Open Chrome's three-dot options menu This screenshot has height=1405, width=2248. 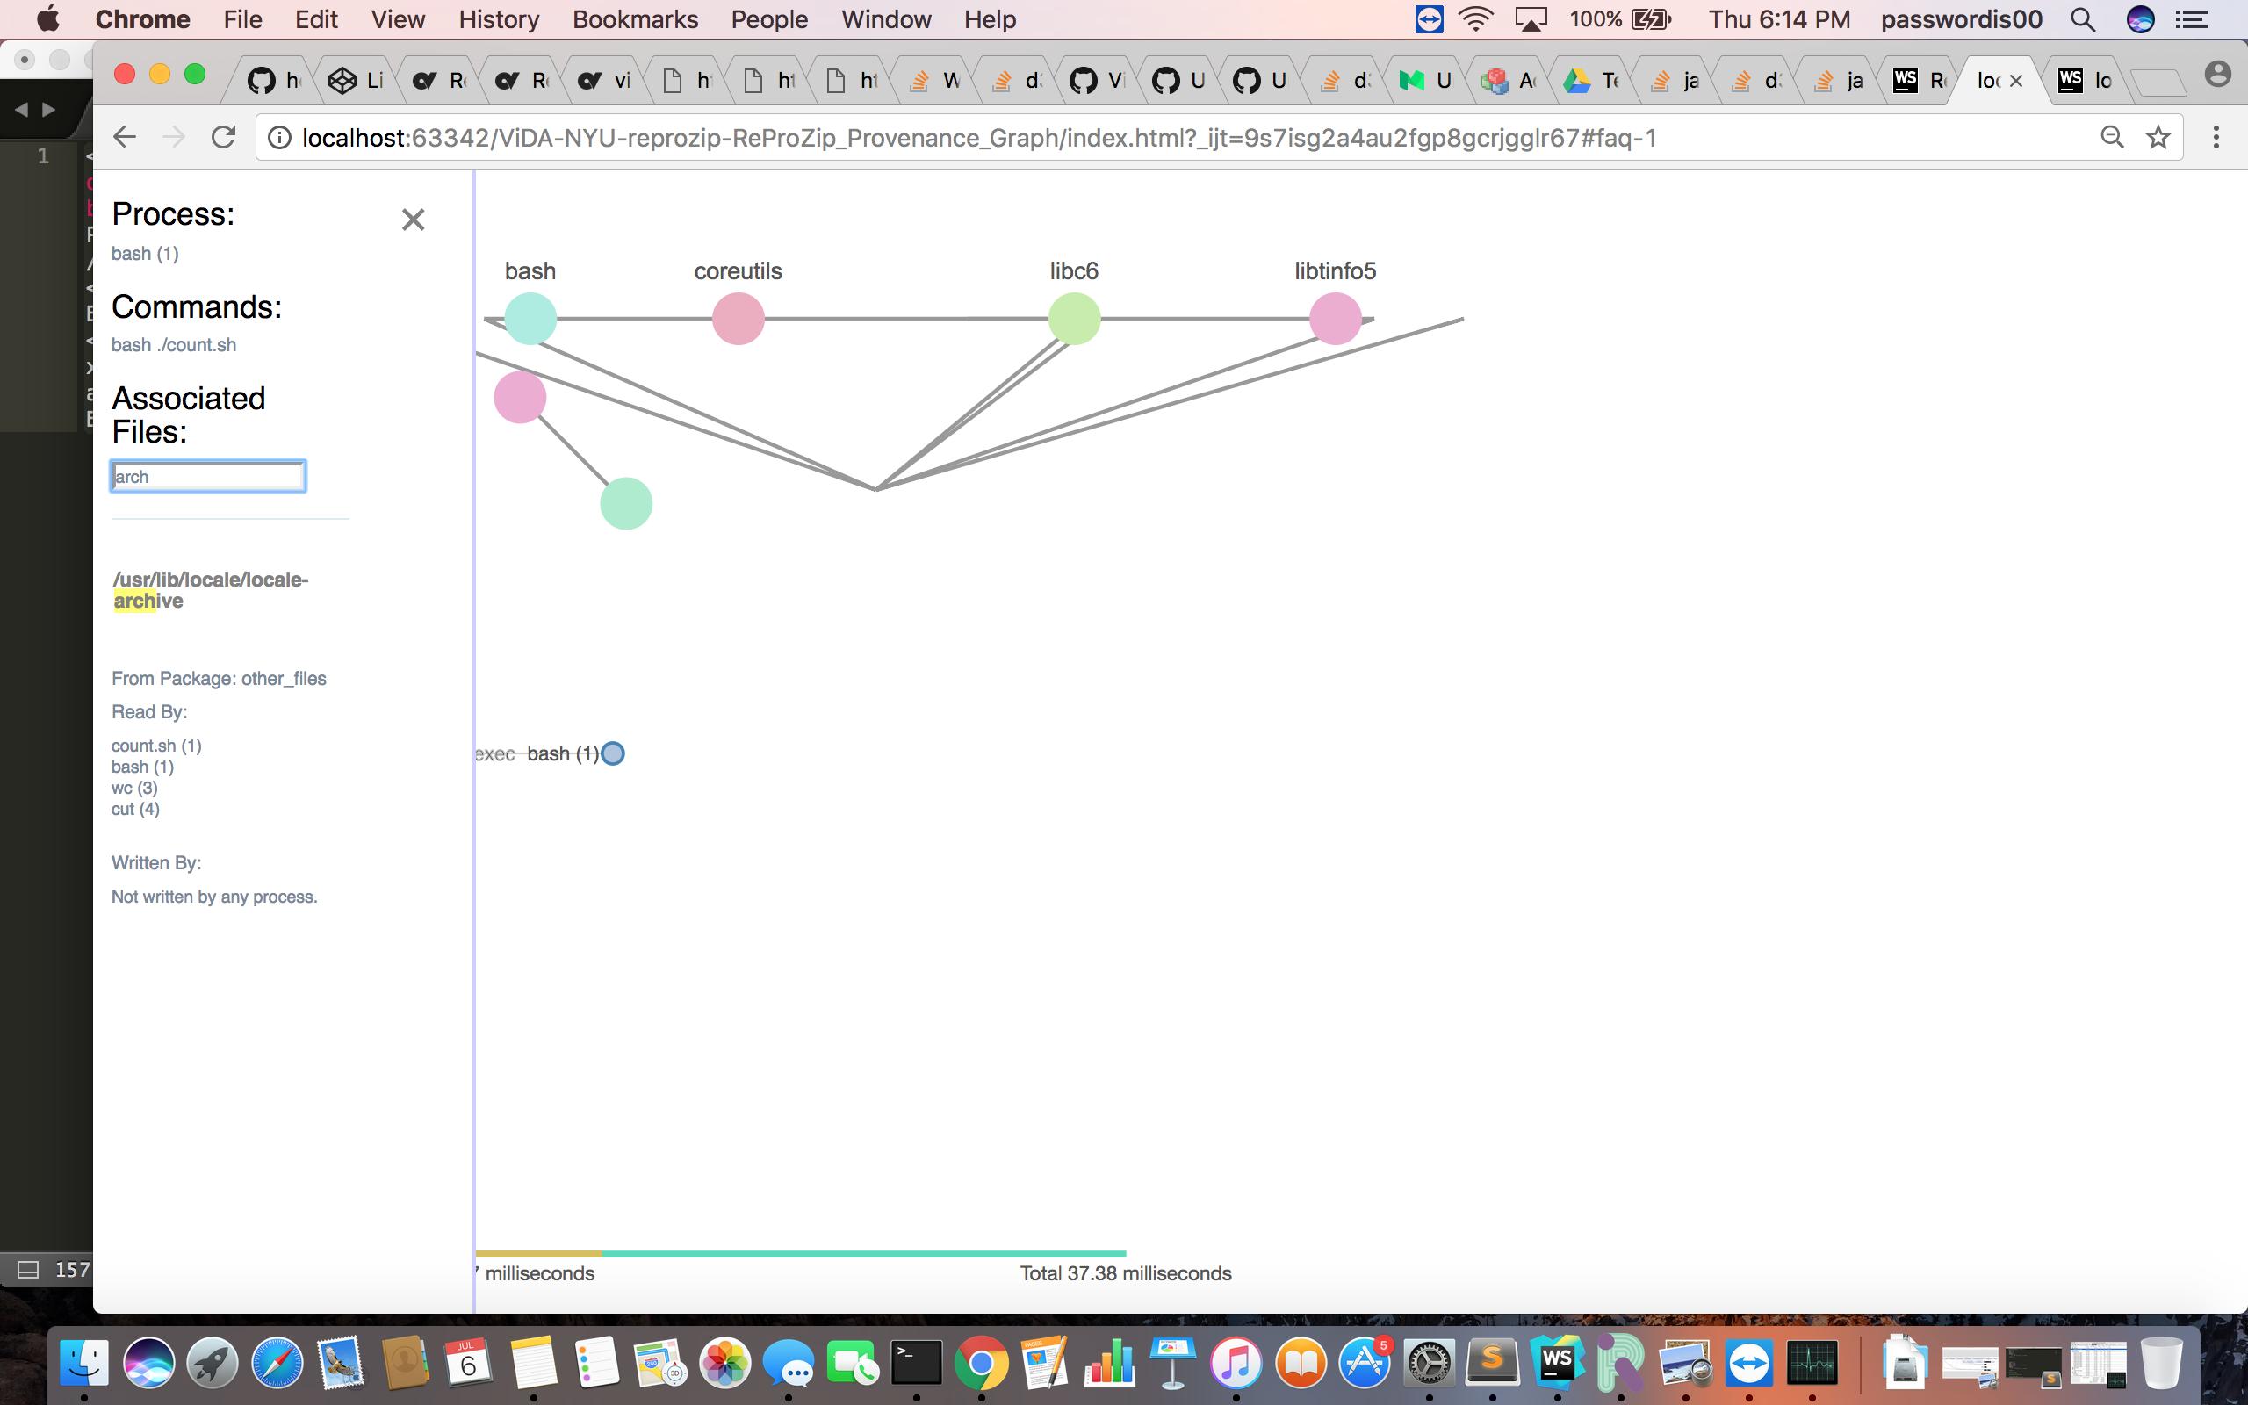tap(2216, 137)
